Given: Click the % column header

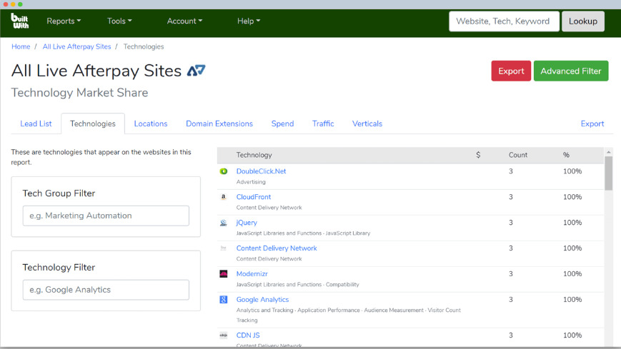Looking at the screenshot, I should (x=566, y=155).
